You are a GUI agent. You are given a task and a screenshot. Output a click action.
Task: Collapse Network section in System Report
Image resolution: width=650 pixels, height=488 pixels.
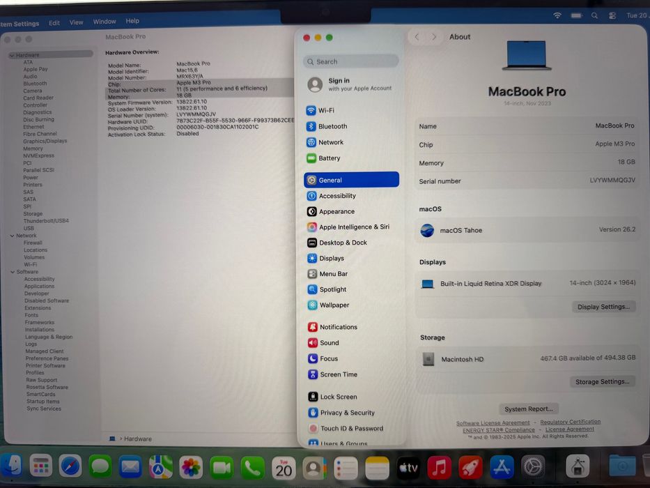pos(12,236)
